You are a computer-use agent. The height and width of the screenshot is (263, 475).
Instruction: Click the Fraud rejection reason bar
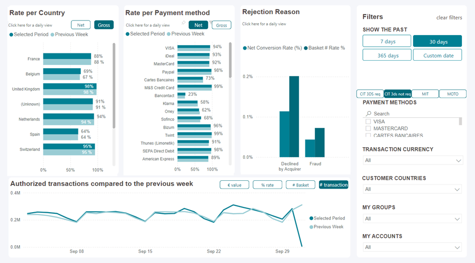tap(315, 143)
